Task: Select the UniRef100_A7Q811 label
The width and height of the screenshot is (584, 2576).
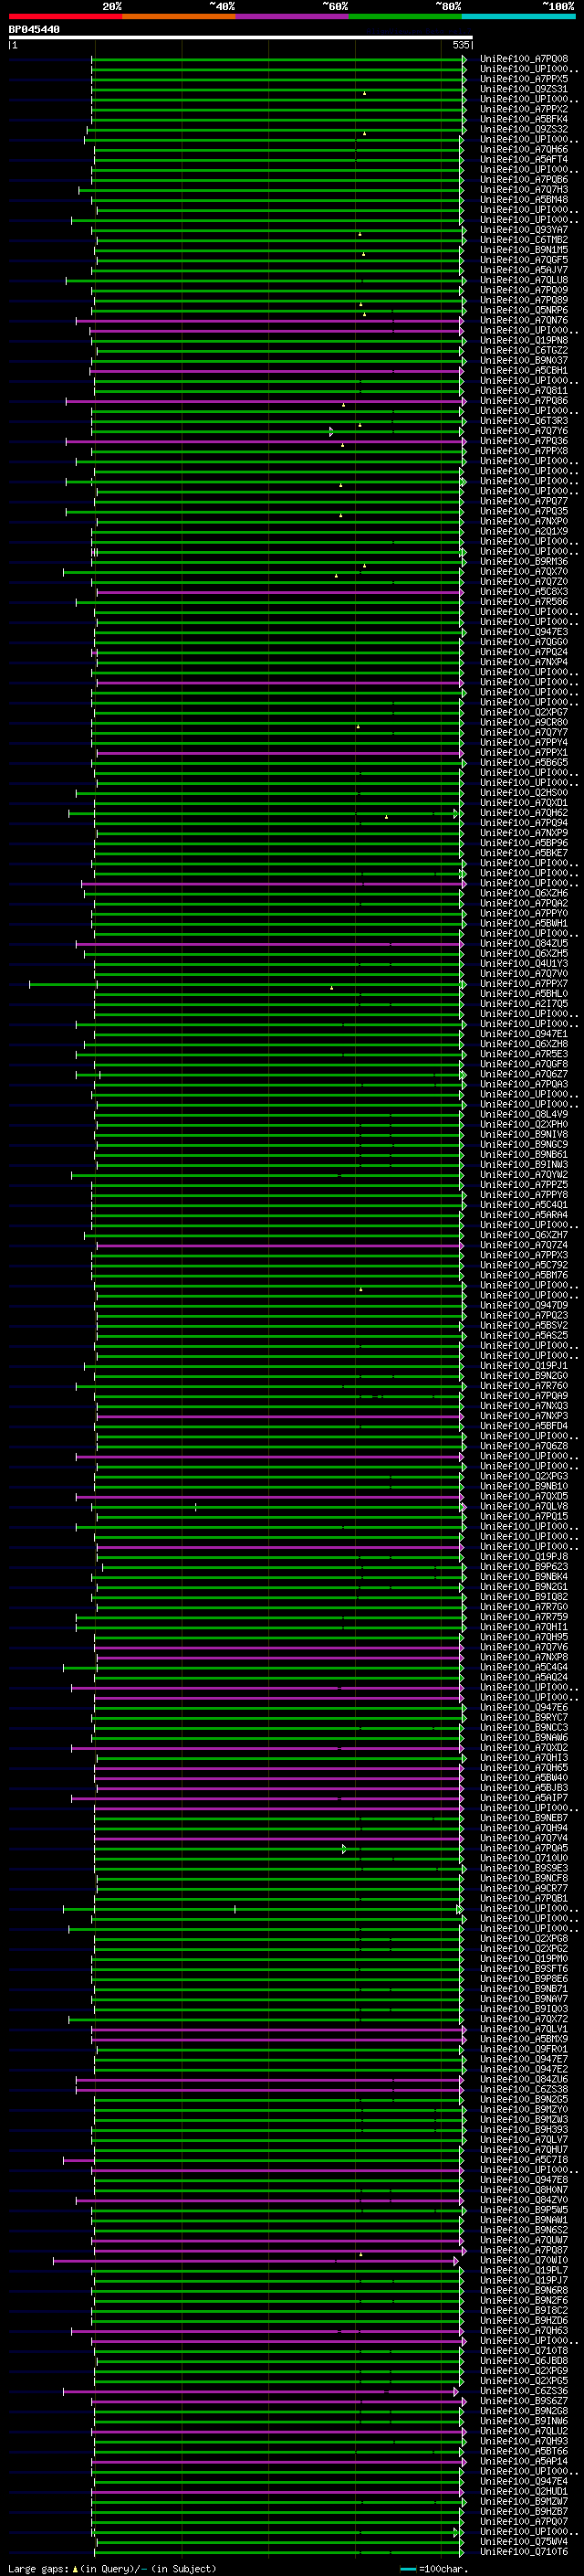Action: click(523, 390)
